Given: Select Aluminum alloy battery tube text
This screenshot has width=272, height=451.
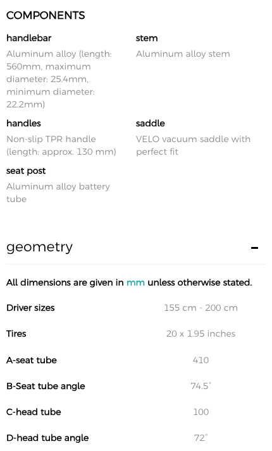Looking at the screenshot, I should tap(58, 193).
